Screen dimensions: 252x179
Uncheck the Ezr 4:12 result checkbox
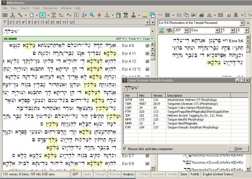click(x=147, y=61)
